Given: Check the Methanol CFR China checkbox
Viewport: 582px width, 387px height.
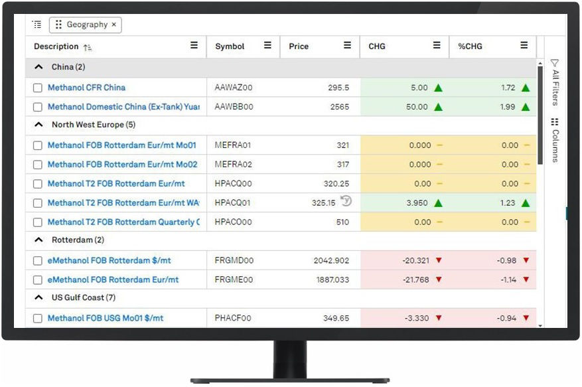Looking at the screenshot, I should click(x=38, y=88).
